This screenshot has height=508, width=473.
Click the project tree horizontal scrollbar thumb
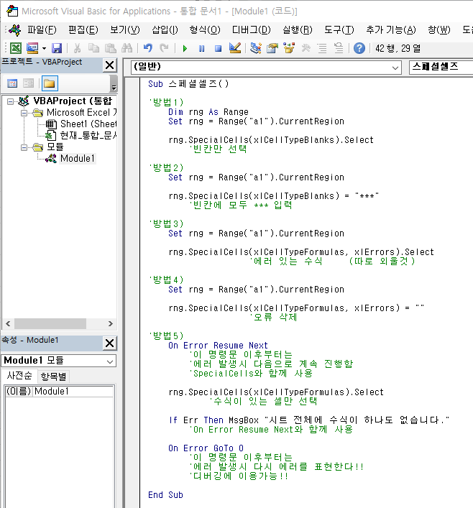[x=50, y=323]
